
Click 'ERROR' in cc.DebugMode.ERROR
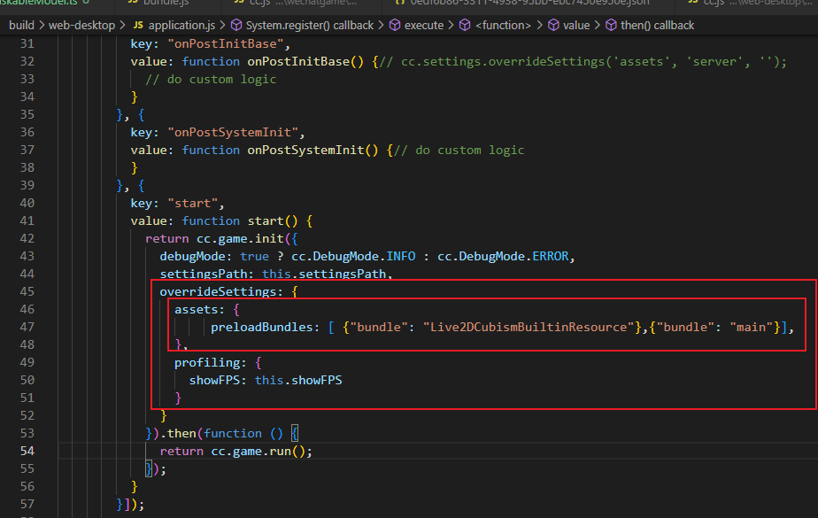tap(551, 256)
